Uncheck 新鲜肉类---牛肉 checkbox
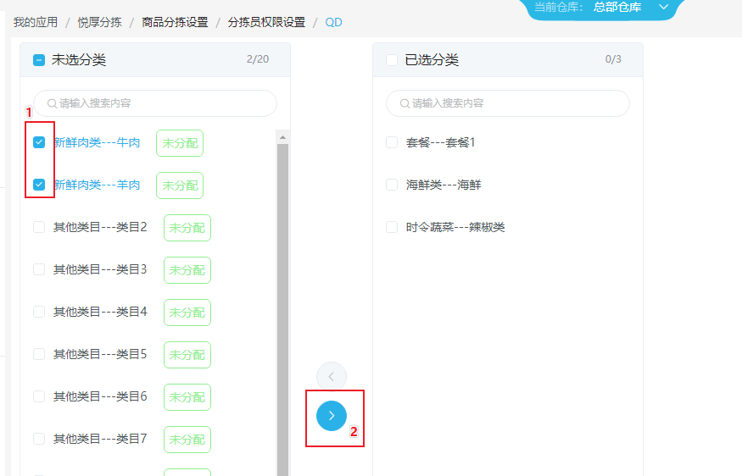The image size is (742, 476). [39, 142]
